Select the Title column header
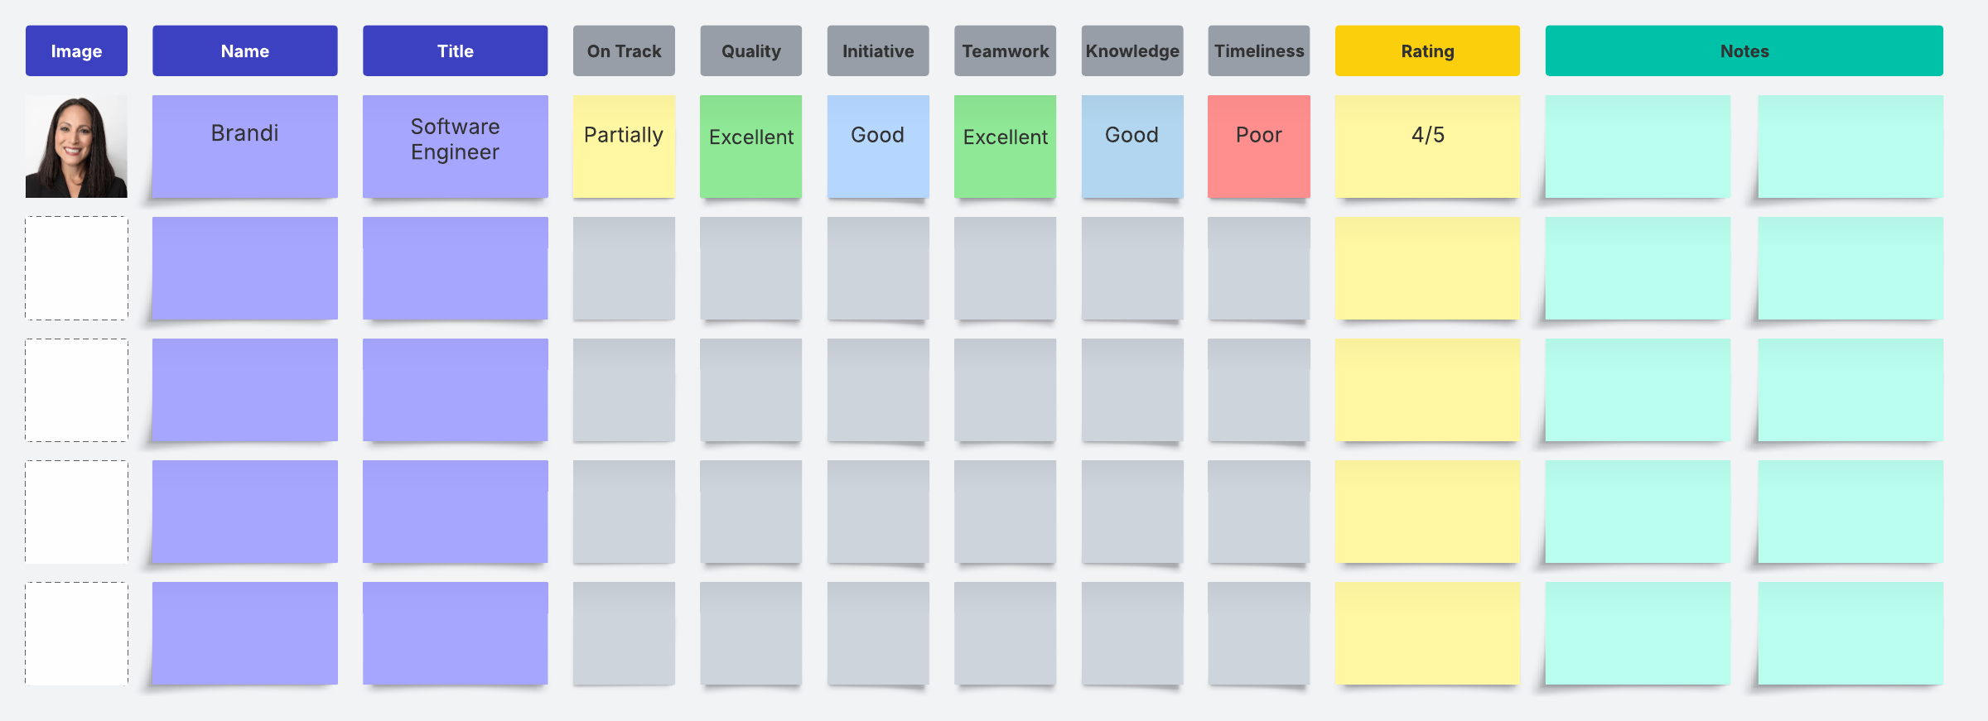1988x721 pixels. coord(455,51)
